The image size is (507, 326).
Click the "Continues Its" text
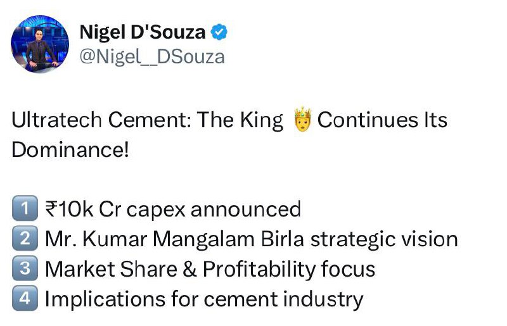click(382, 120)
